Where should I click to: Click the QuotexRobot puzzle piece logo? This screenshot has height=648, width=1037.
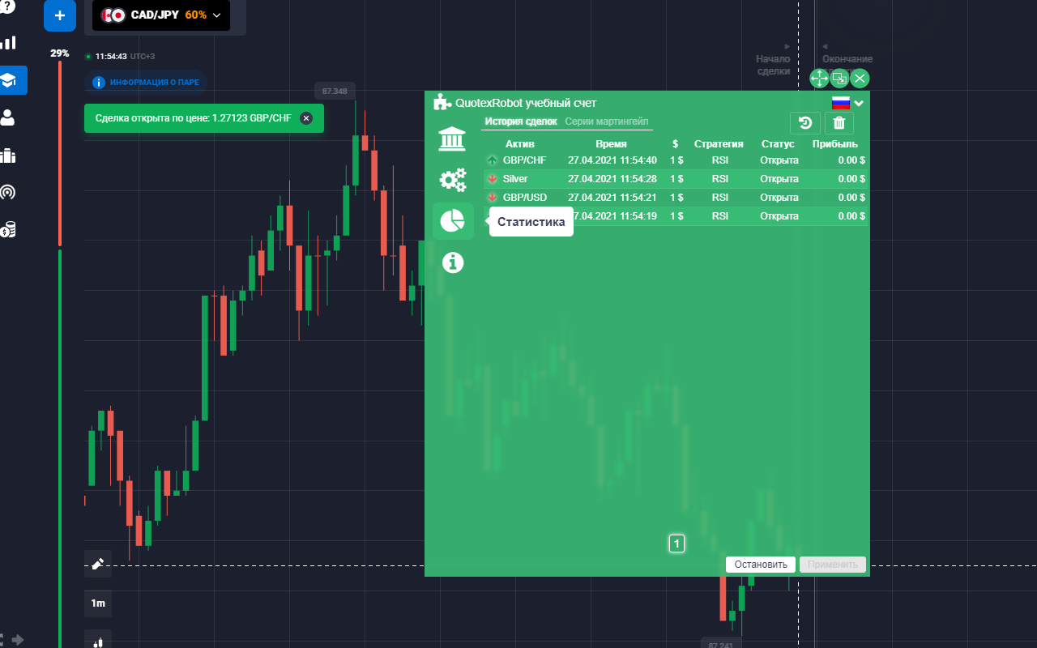(x=442, y=102)
